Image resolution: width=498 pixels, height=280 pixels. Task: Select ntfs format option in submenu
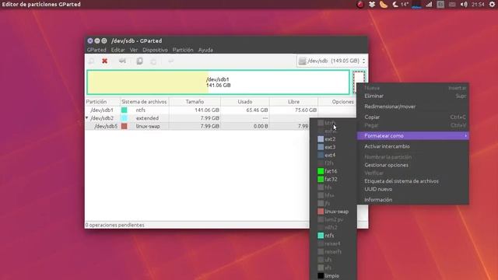333,236
